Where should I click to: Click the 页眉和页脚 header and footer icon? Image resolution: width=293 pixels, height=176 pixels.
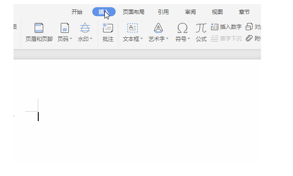tap(39, 28)
